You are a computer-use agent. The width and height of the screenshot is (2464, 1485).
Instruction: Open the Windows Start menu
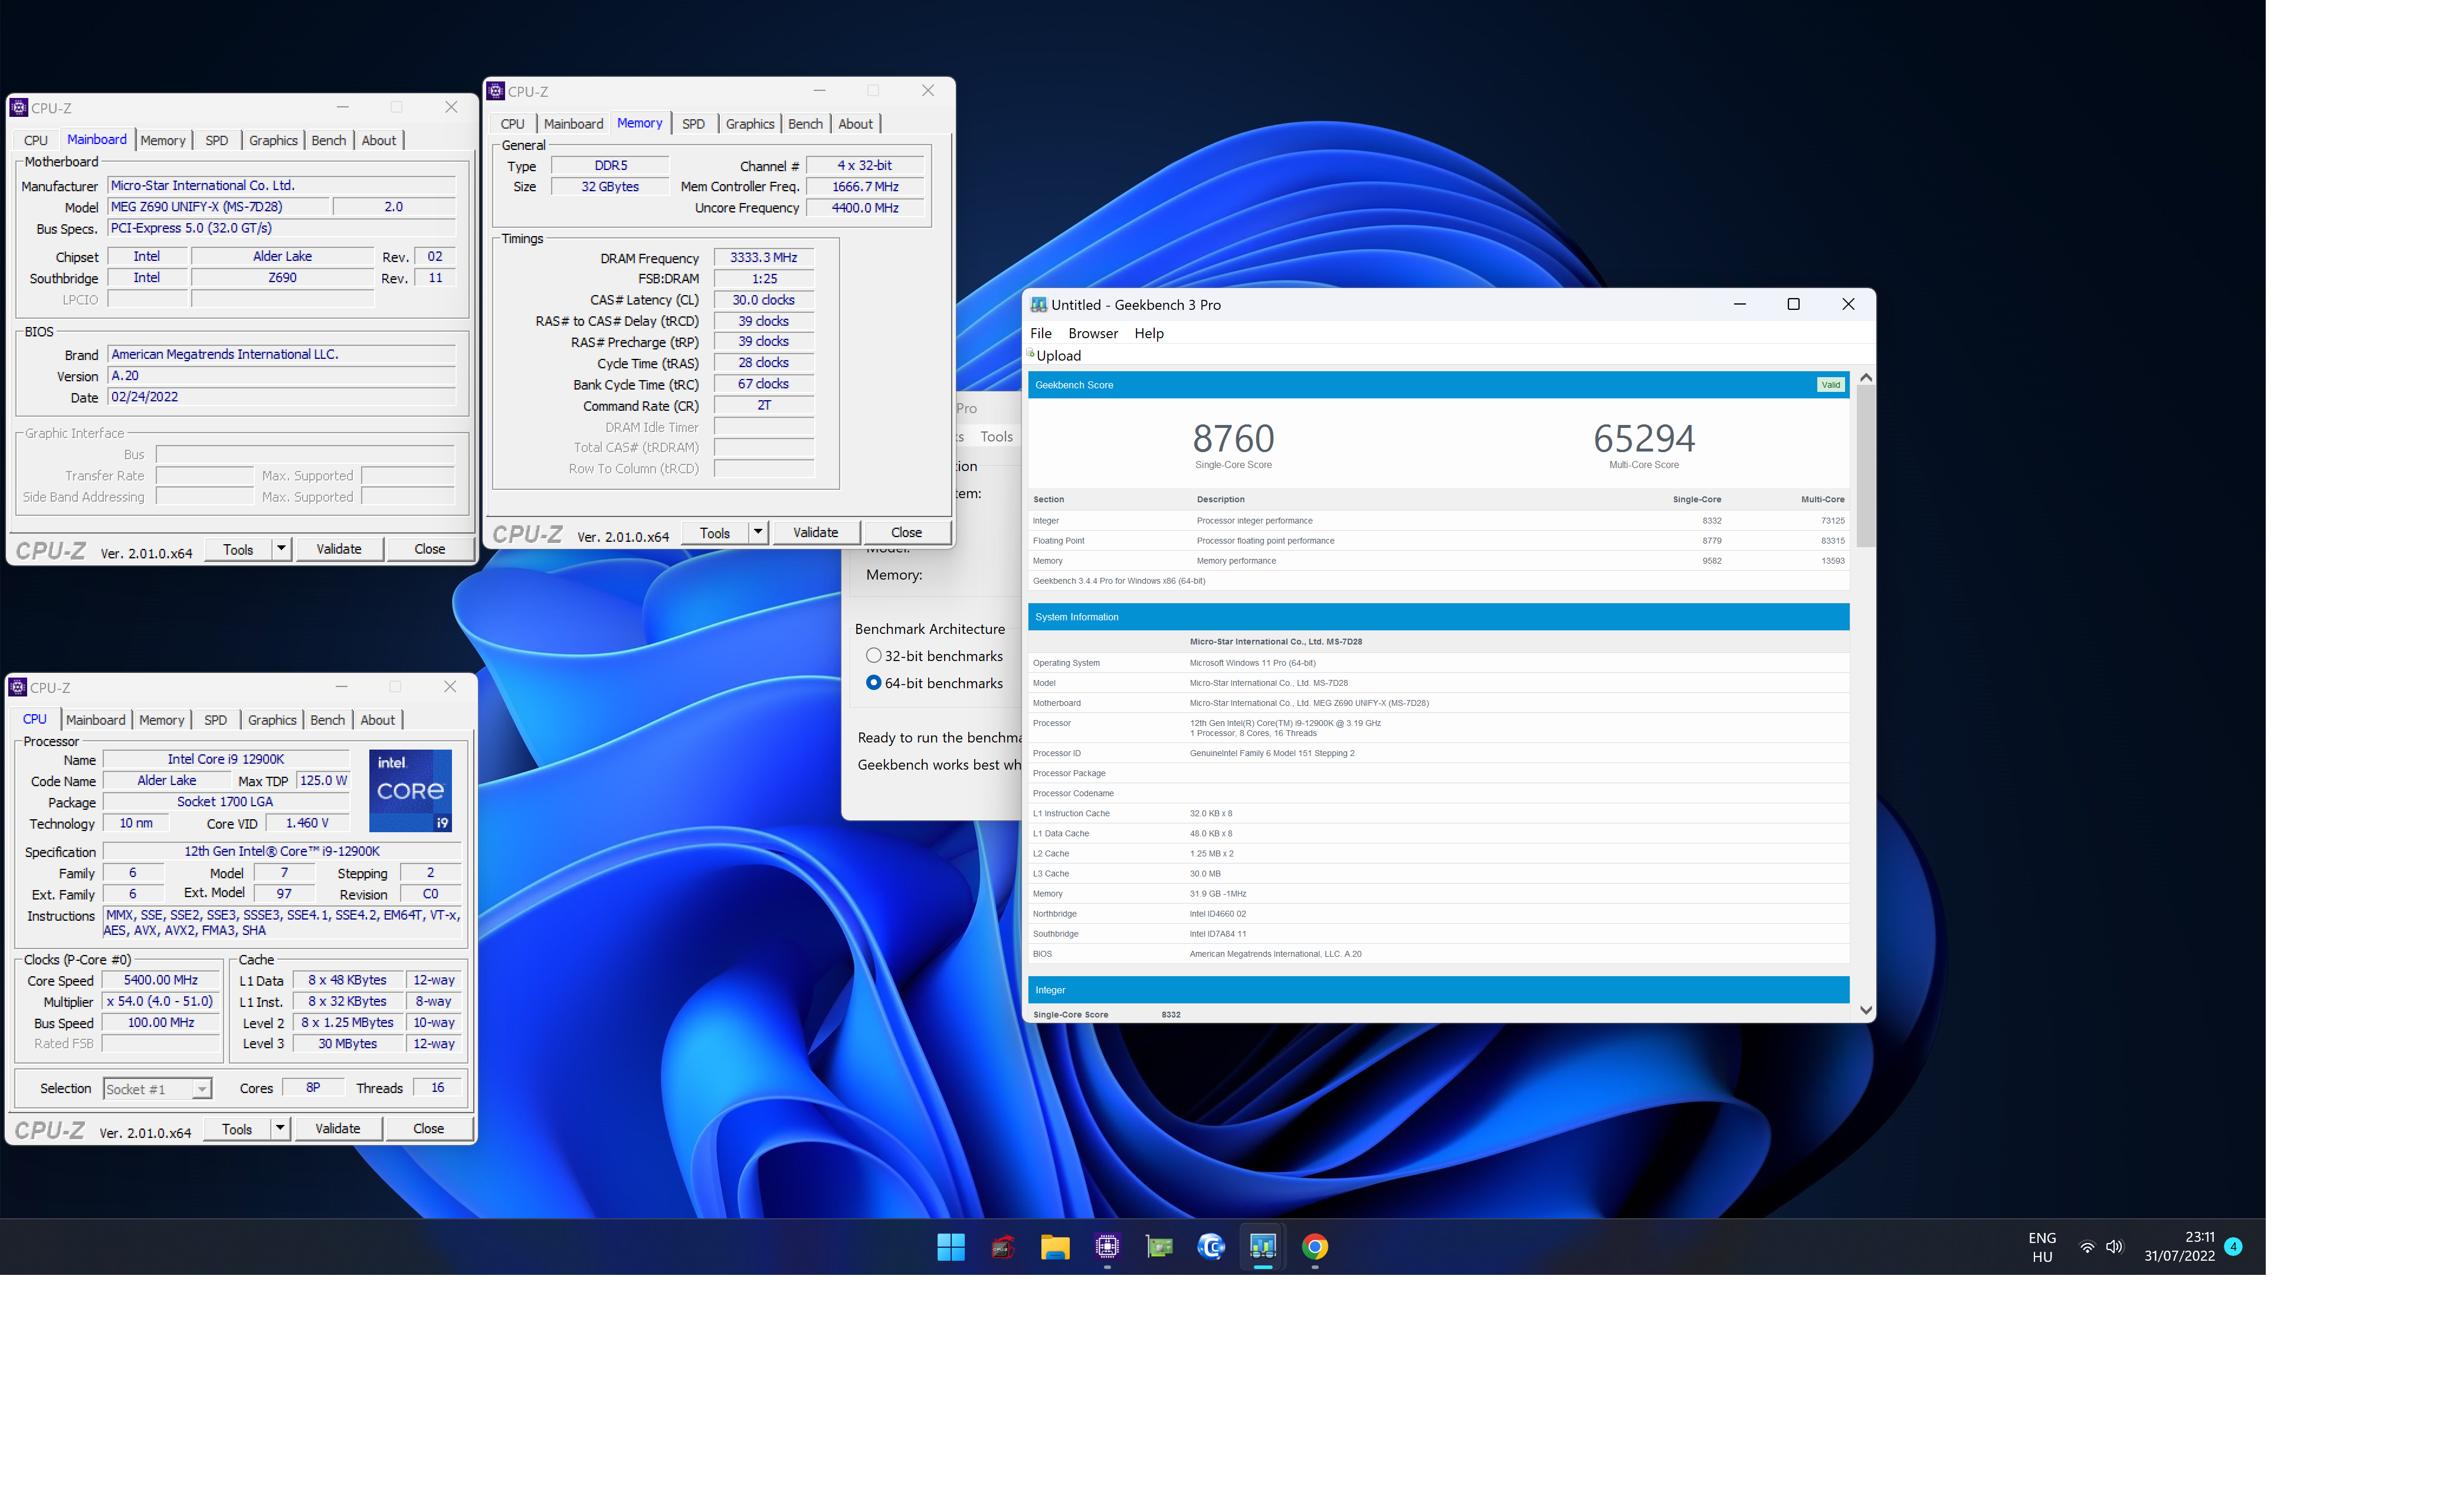point(951,1247)
